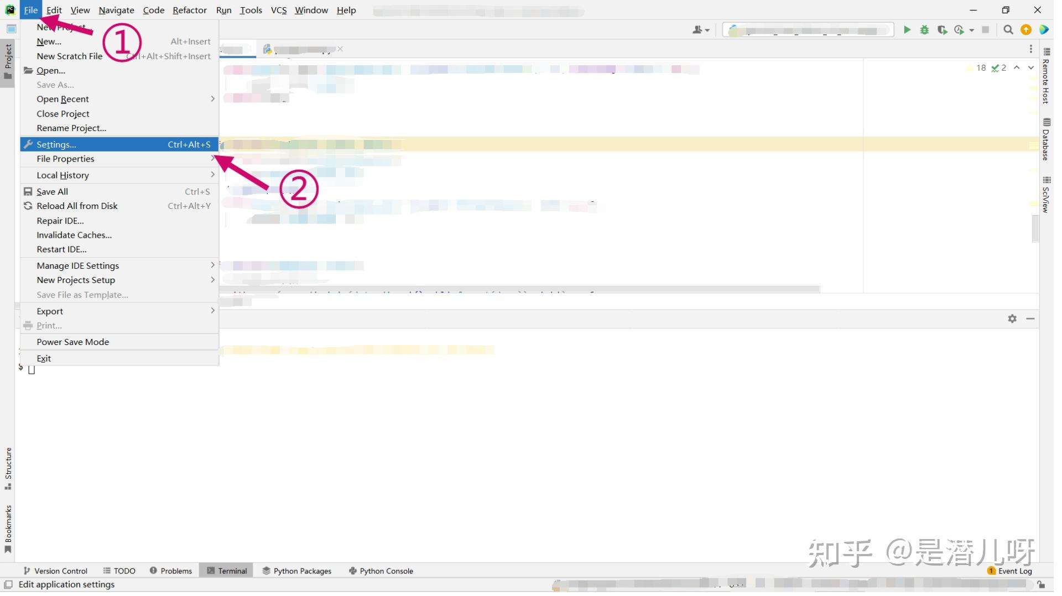Open Search Everywhere with the magnifier icon
The width and height of the screenshot is (1062, 596).
click(x=1008, y=30)
